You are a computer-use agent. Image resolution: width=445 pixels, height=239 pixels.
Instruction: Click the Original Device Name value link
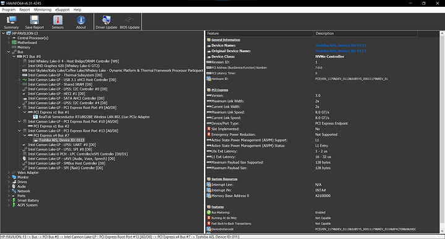(x=341, y=51)
